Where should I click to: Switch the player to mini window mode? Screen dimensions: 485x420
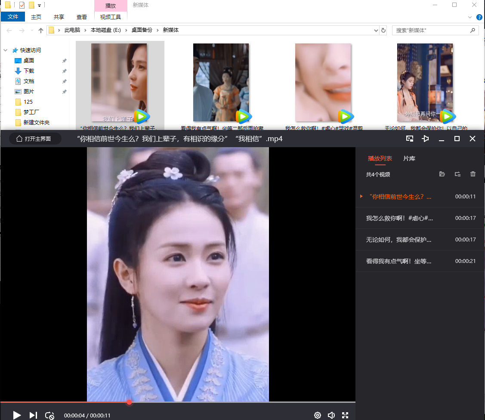point(410,139)
